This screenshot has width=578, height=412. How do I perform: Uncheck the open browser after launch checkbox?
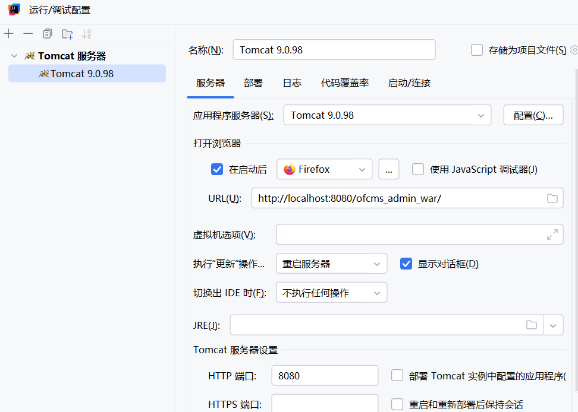pos(217,169)
